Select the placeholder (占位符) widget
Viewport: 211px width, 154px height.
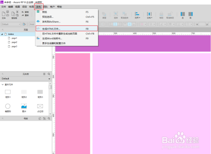[x=40, y=108]
